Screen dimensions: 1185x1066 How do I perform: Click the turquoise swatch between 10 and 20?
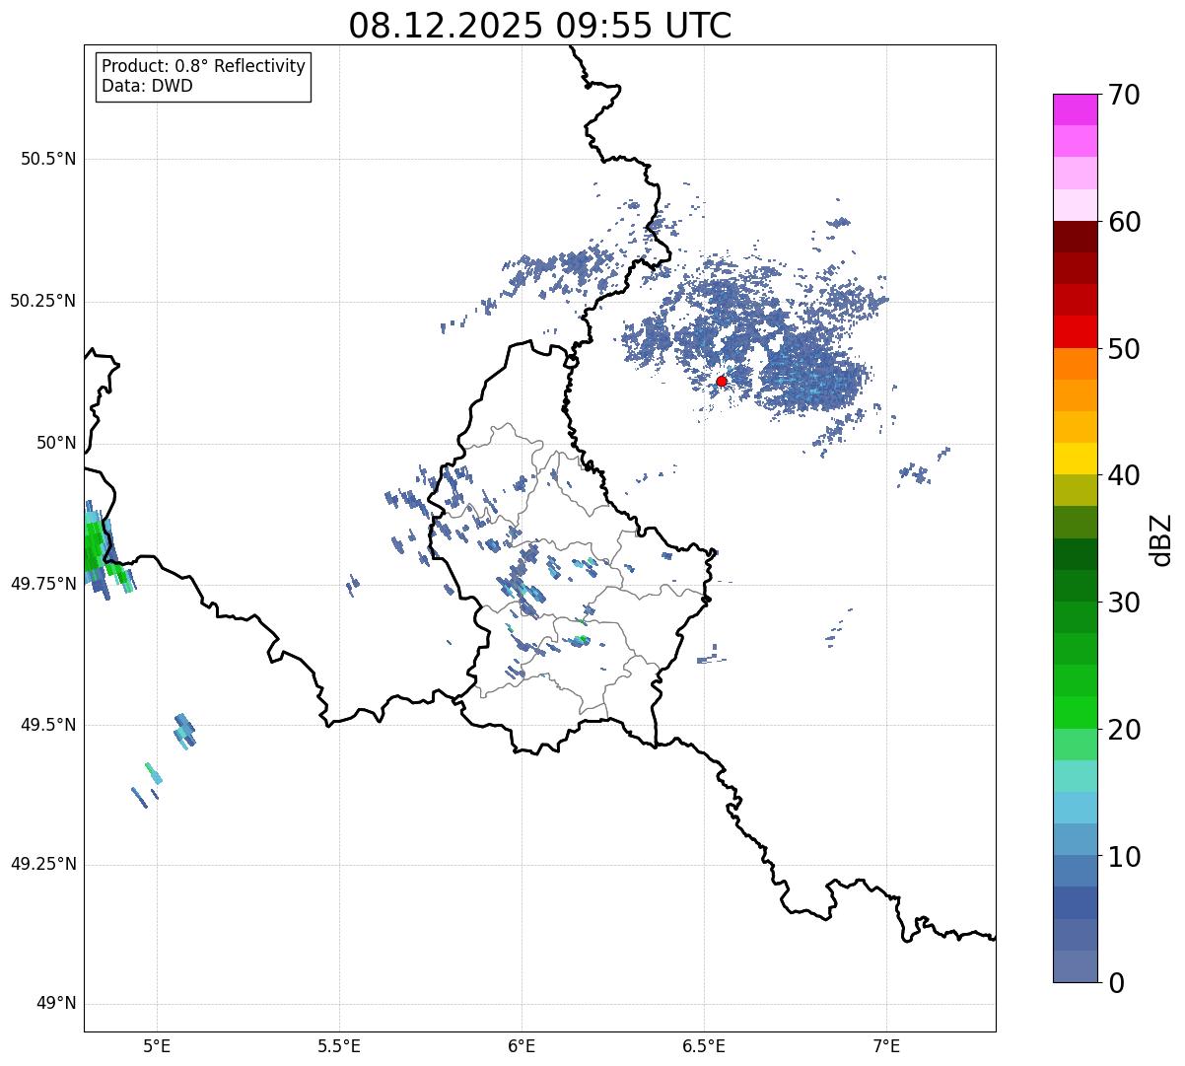[x=1076, y=776]
